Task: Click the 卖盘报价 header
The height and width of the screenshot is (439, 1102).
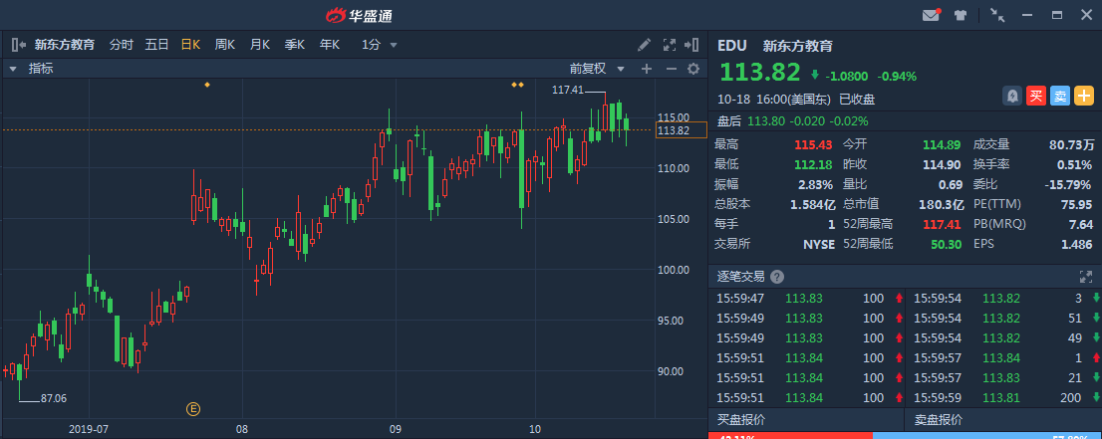Action: click(939, 420)
